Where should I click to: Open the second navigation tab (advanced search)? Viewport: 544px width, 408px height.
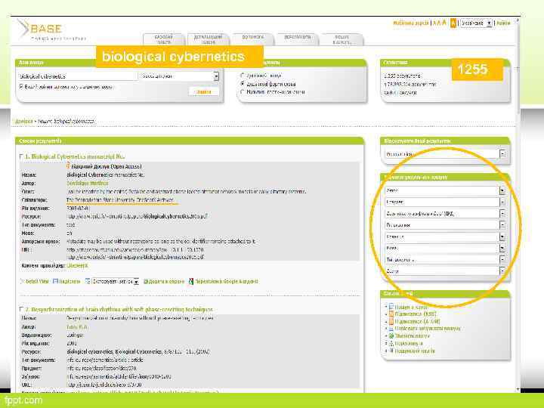coord(209,39)
